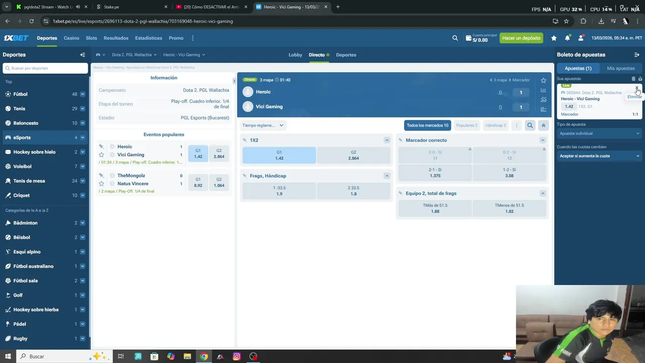Favorite the Heroic vs Vici Gaming event star
Viewport: 645px width, 363px height.
tap(101, 155)
